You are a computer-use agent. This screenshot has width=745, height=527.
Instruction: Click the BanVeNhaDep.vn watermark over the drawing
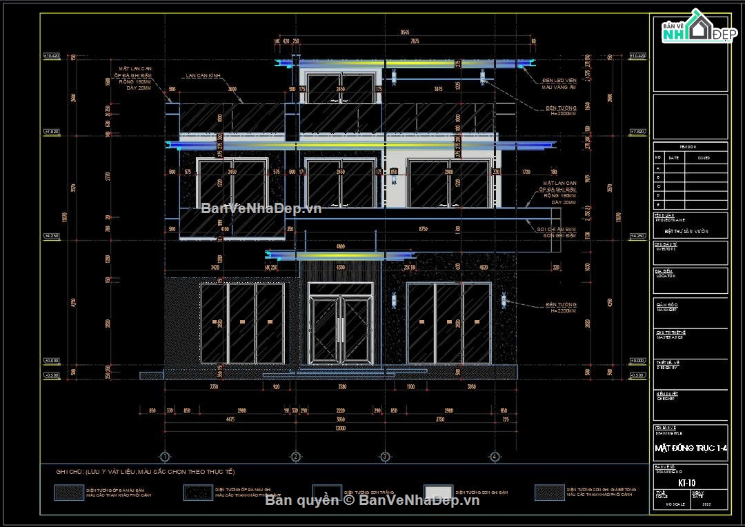261,208
